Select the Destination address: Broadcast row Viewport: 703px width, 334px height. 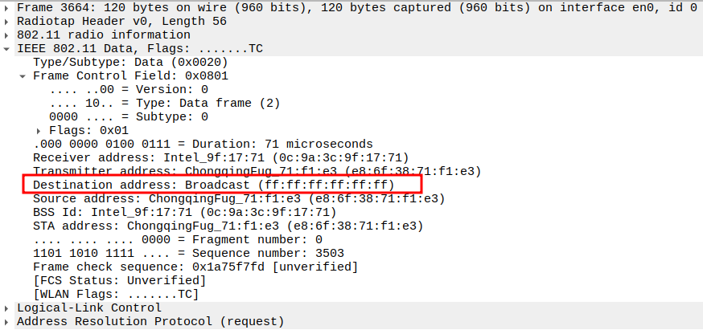(213, 185)
